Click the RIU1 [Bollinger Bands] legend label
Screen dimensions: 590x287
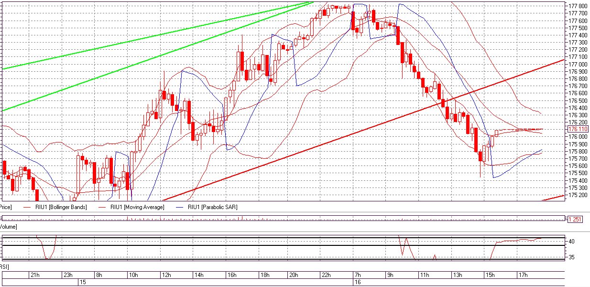coord(61,207)
